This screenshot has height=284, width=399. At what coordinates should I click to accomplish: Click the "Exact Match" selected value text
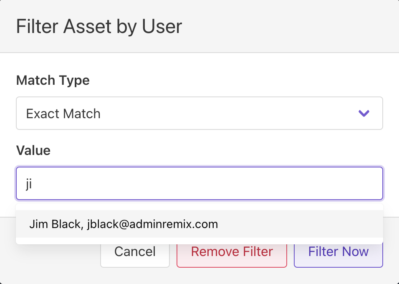(63, 114)
